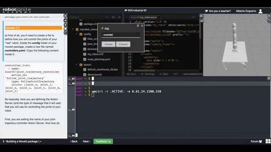Click the reload icon on the notebook panel's edge
Viewport: 271px width, 152px height.
click(65, 33)
